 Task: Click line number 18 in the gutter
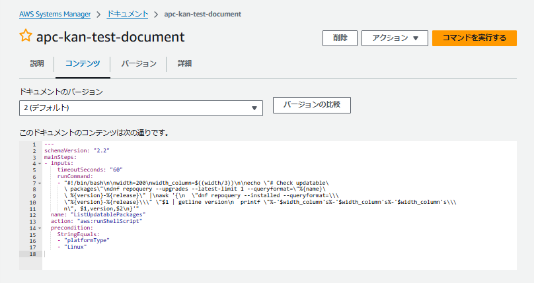point(32,254)
